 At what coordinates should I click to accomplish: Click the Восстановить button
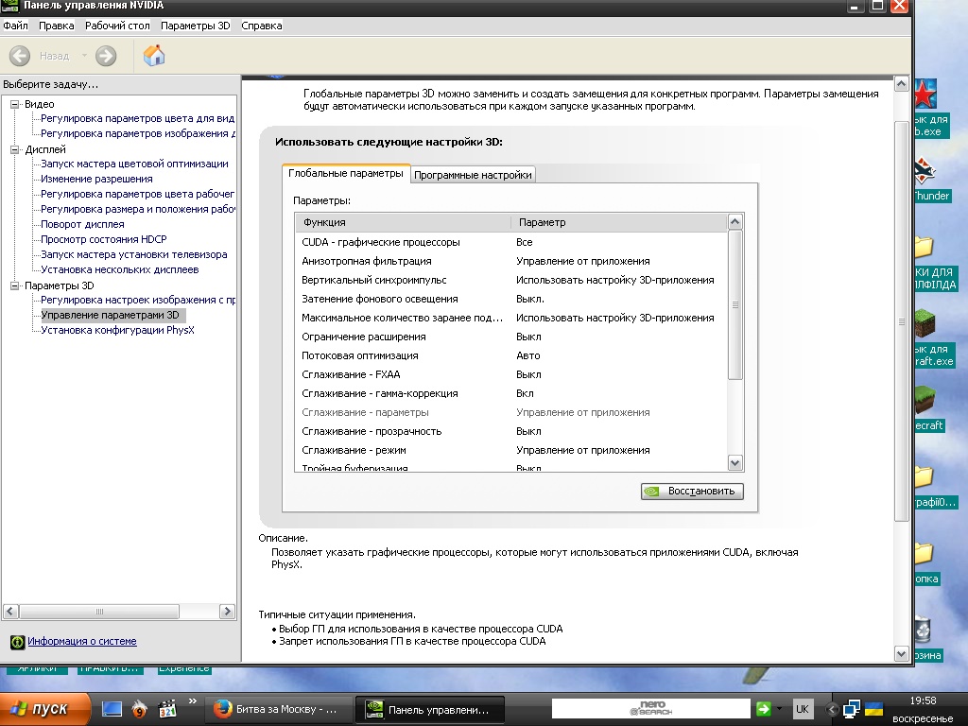692,492
